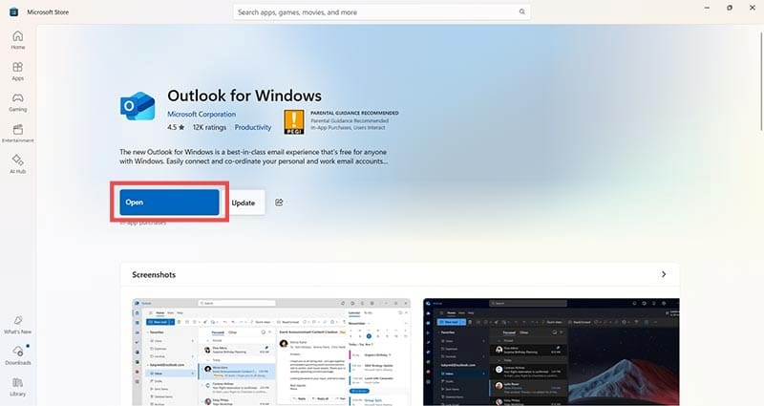This screenshot has width=764, height=406.
Task: Click the Open button for Outlook
Action: click(169, 203)
